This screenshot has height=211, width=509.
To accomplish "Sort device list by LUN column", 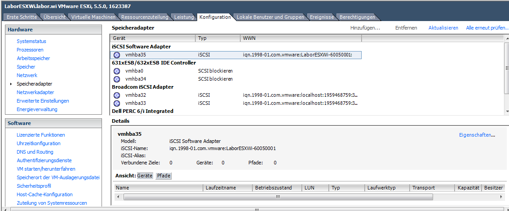I will point(315,188).
